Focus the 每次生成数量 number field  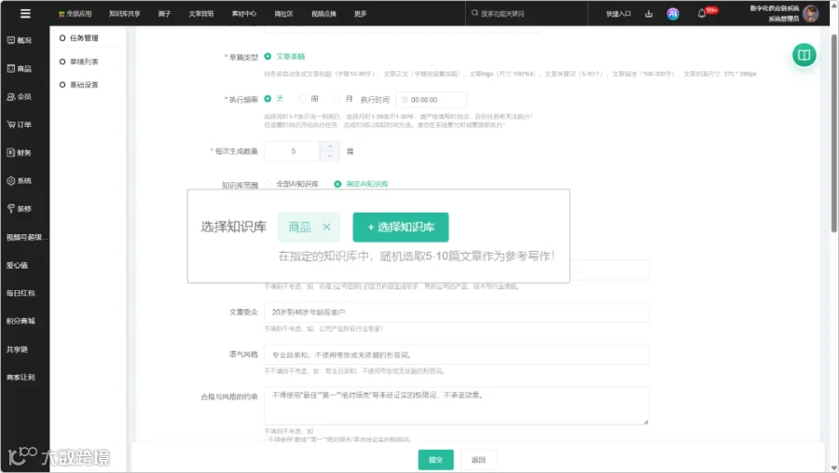coord(293,151)
